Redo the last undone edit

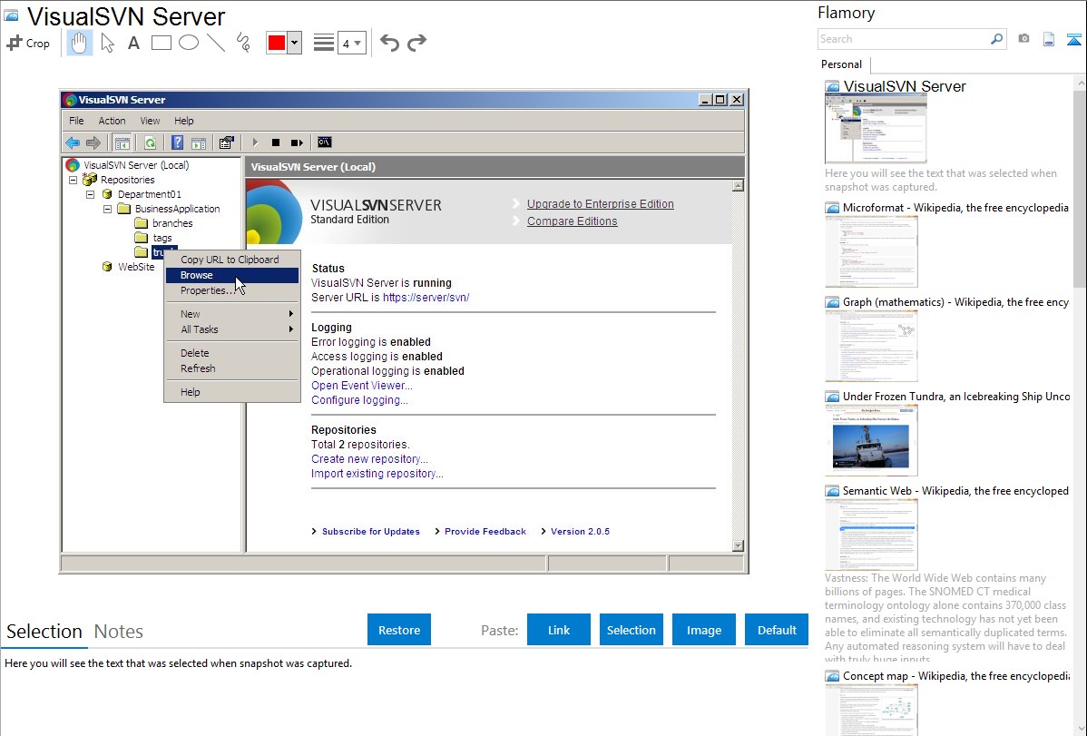pyautogui.click(x=416, y=43)
